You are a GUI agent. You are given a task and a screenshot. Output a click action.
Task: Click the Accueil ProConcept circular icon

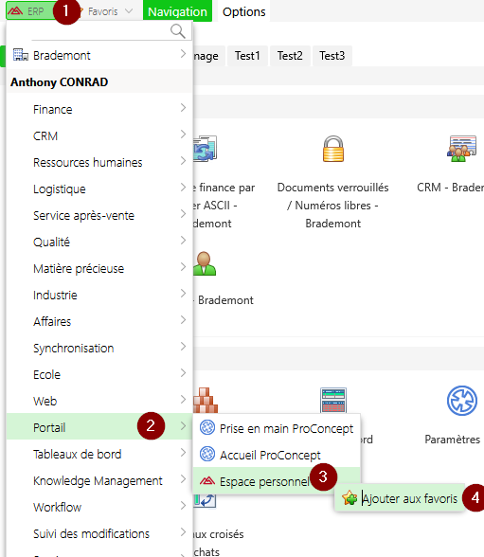(207, 454)
